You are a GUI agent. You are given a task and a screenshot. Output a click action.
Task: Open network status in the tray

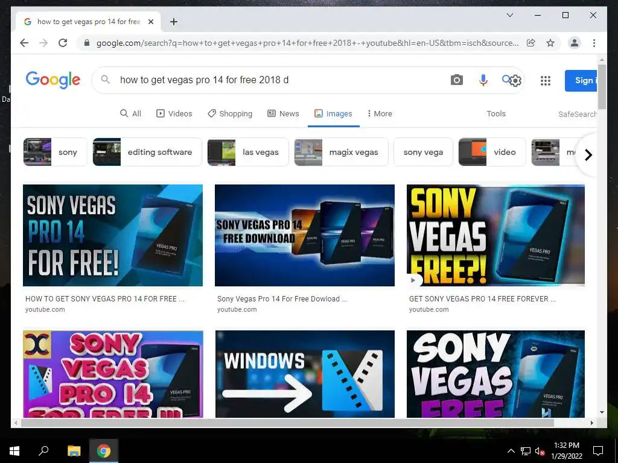coord(526,451)
